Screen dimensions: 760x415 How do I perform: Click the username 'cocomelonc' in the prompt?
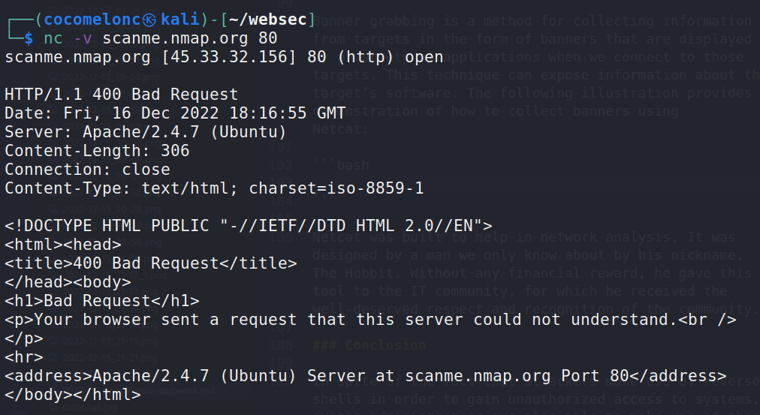click(x=92, y=20)
